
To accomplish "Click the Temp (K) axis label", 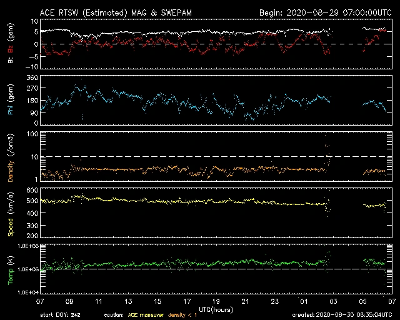I will [11, 269].
